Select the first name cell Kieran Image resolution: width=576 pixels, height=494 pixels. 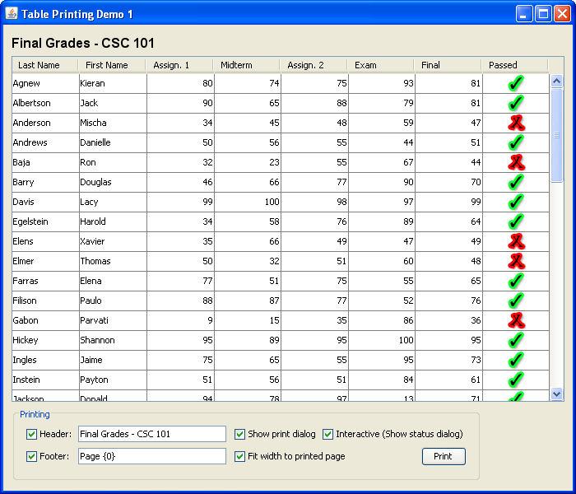[x=113, y=83]
